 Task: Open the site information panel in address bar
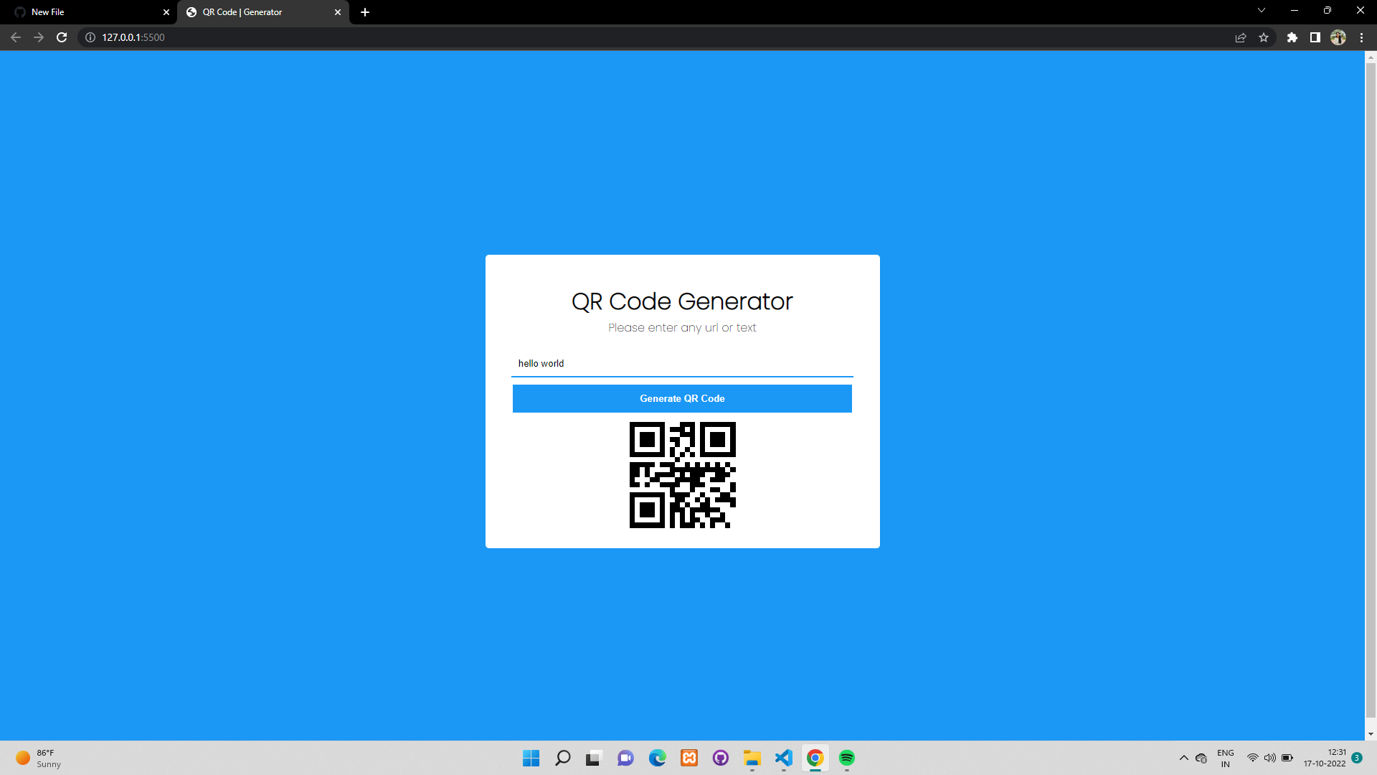point(89,37)
